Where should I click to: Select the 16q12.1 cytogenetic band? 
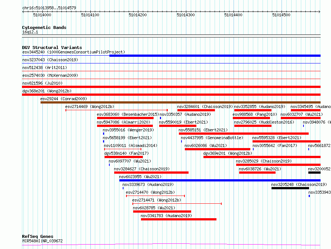tap(30, 32)
